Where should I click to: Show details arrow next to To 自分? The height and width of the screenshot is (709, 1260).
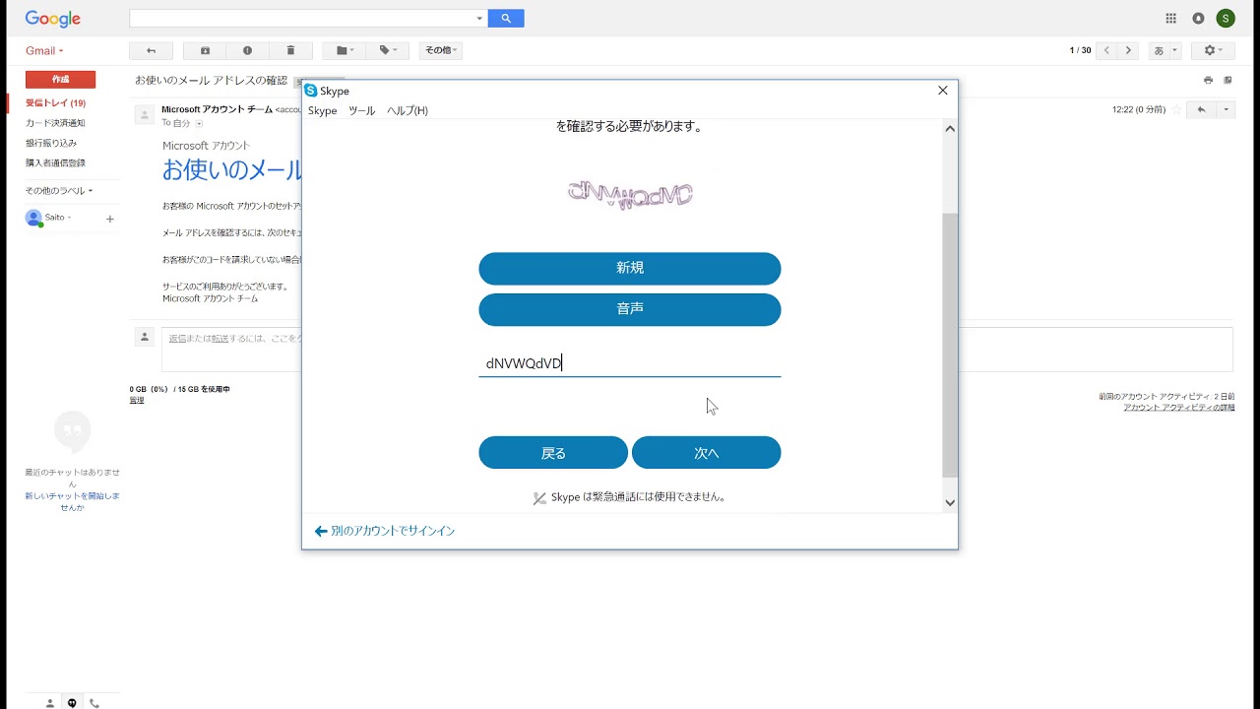199,124
